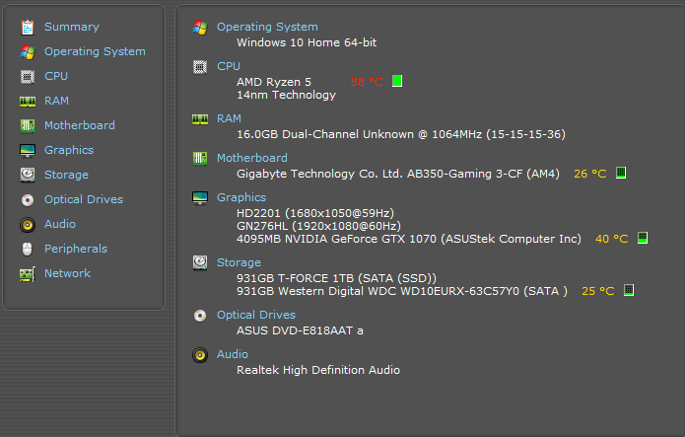Image resolution: width=685 pixels, height=437 pixels.
Task: Click the Storage hard drive icon in sidebar
Action: [x=28, y=175]
